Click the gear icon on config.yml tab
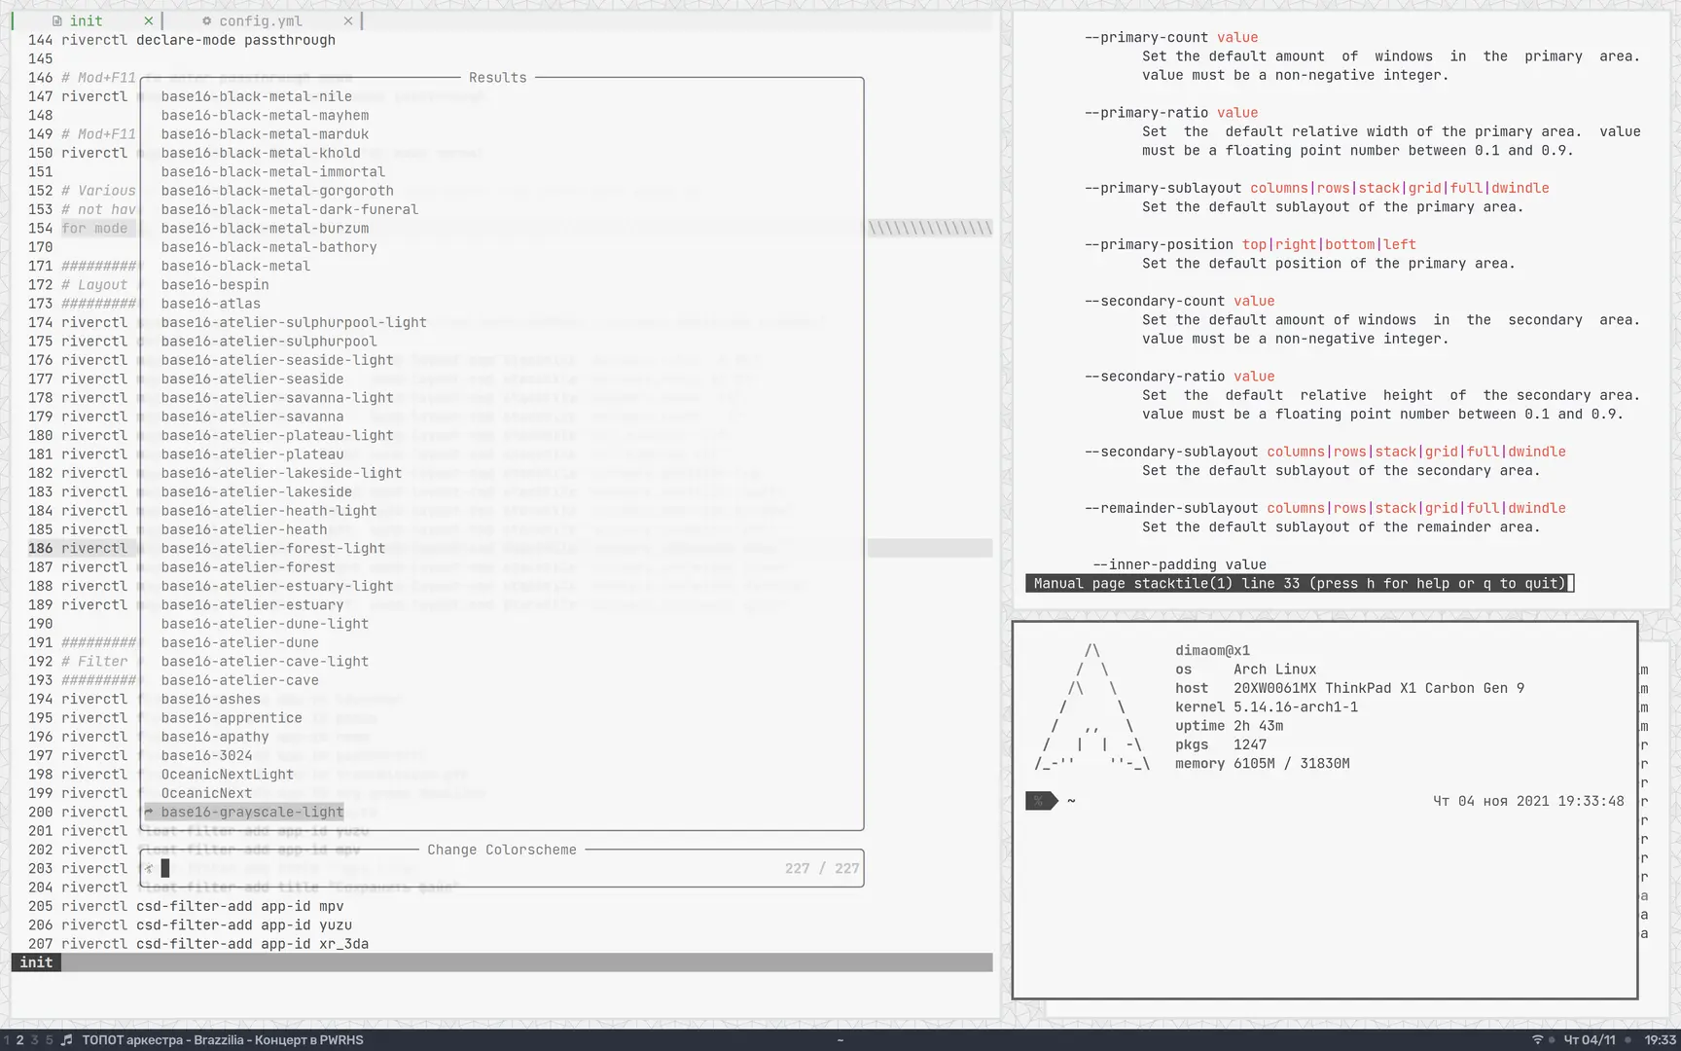Screen dimensions: 1681x1051 click(206, 20)
